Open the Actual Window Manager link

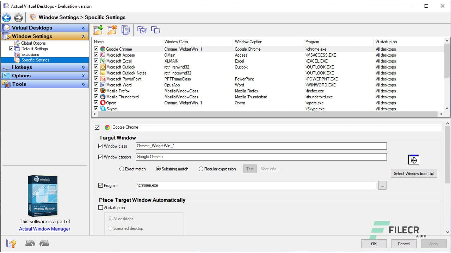(x=44, y=229)
